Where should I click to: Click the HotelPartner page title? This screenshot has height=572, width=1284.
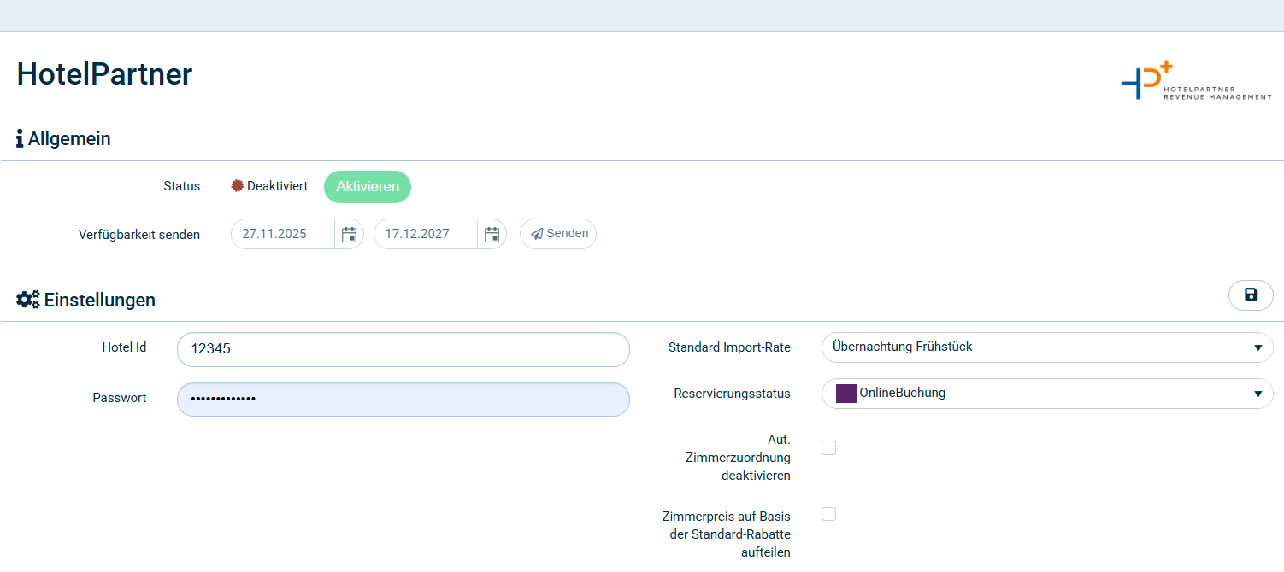pos(104,74)
